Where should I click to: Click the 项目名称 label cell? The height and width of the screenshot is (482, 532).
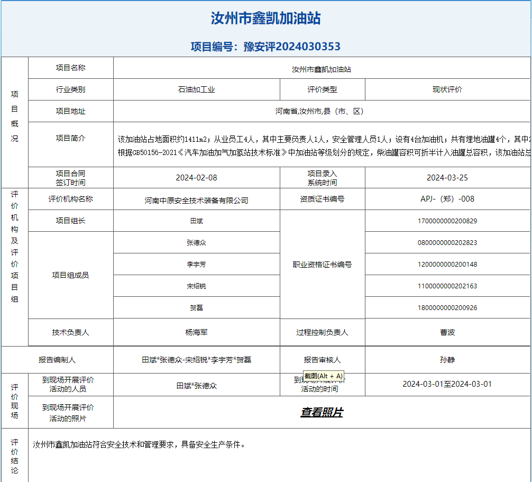70,68
